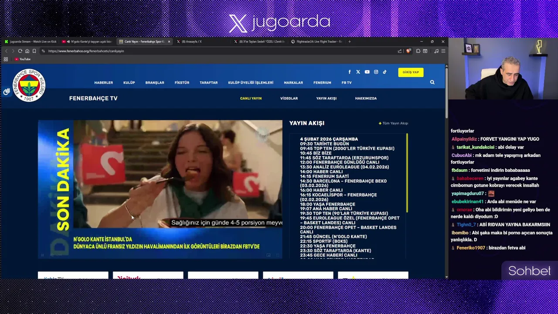Click the live video player frame
This screenshot has height=314, width=558.
[160, 189]
